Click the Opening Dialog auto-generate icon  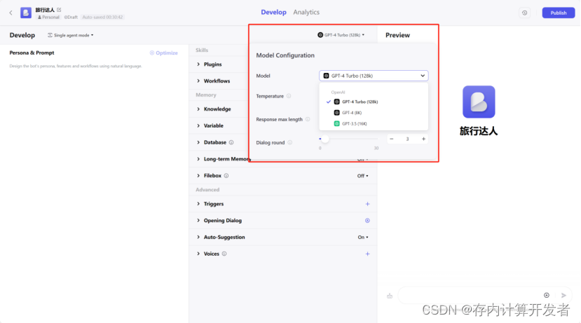(367, 221)
